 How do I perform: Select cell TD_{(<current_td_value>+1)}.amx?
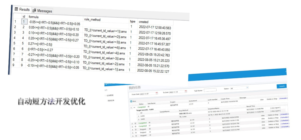[105, 30]
